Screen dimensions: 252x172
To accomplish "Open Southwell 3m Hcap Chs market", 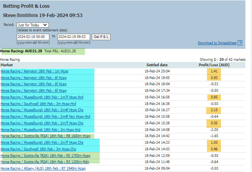I will (38, 149).
